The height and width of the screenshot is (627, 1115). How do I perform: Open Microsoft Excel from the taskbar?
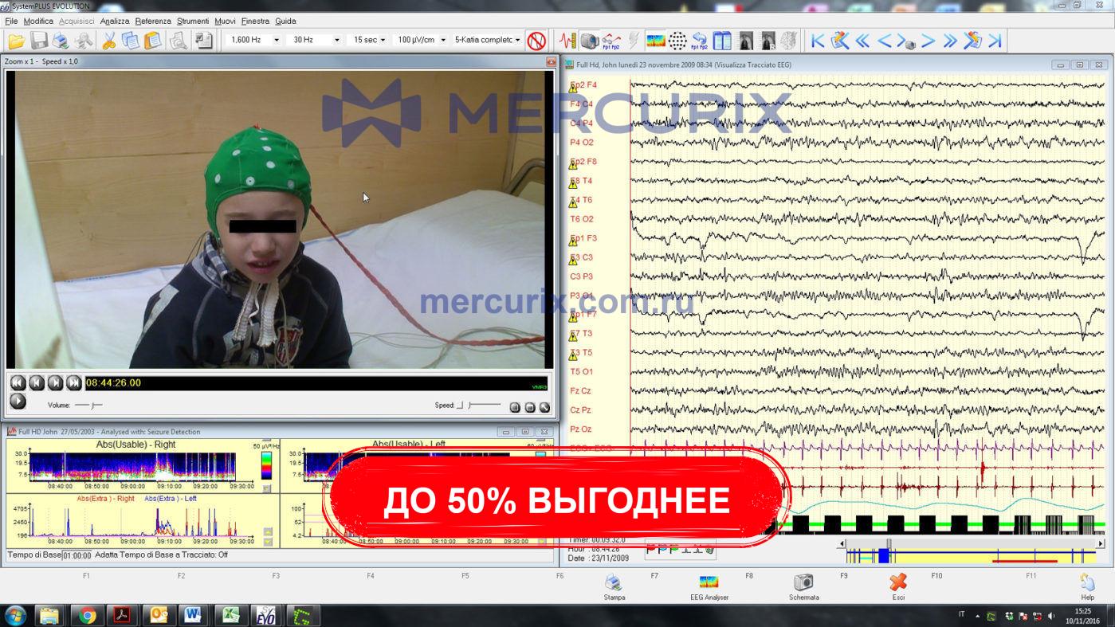230,616
